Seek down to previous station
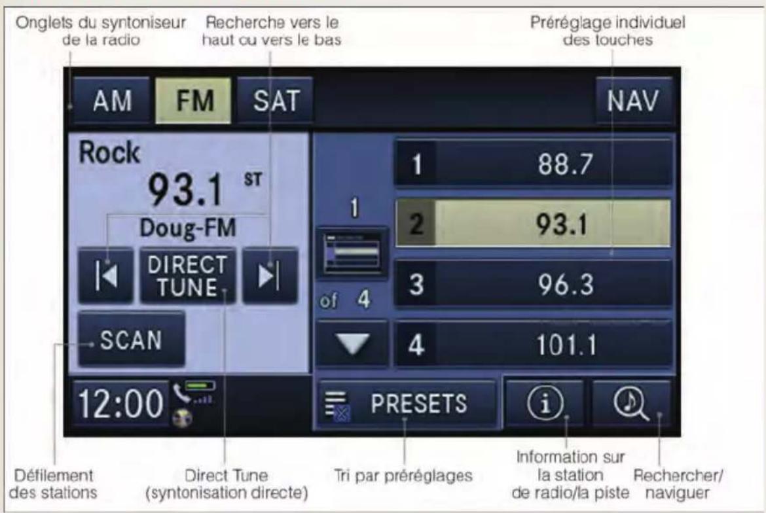Screen dimensions: 766x513 pyautogui.click(x=106, y=275)
